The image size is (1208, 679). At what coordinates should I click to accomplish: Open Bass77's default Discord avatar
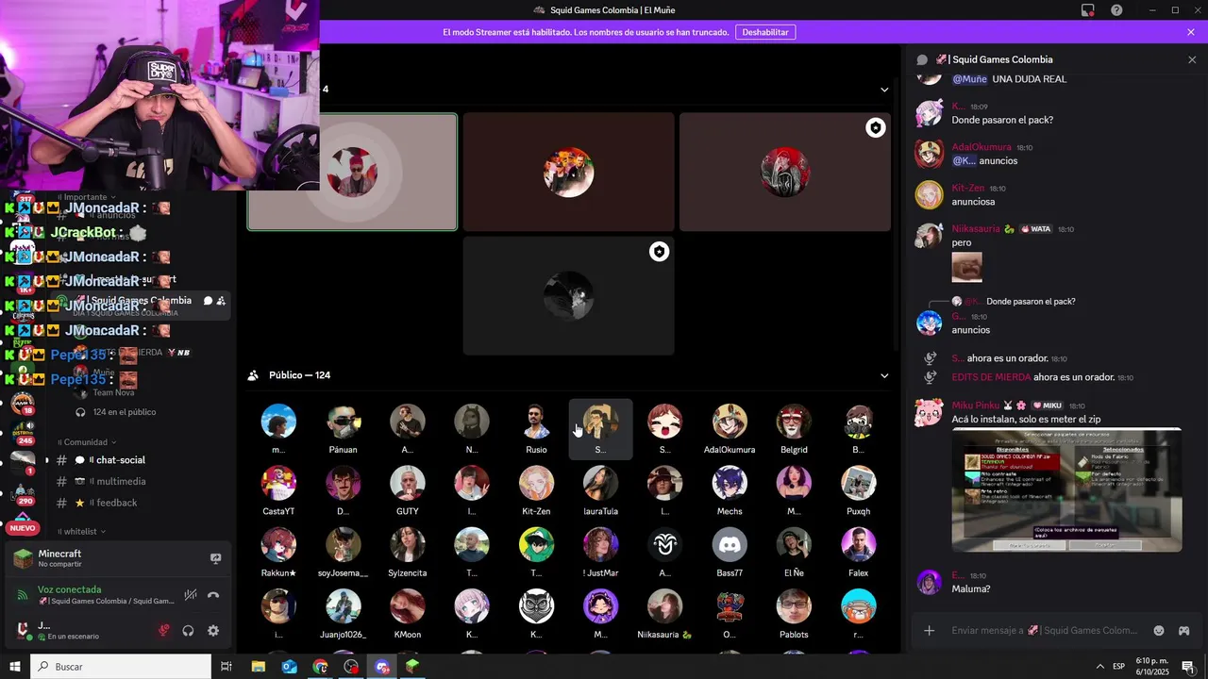click(x=730, y=545)
